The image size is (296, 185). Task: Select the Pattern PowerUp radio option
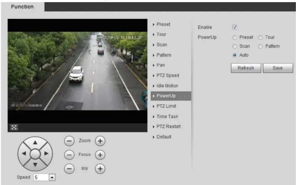(260, 46)
